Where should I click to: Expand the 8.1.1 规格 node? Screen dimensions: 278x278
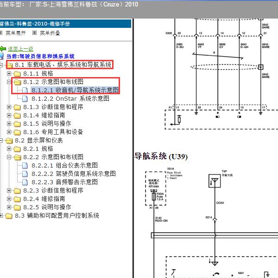coord(9,73)
